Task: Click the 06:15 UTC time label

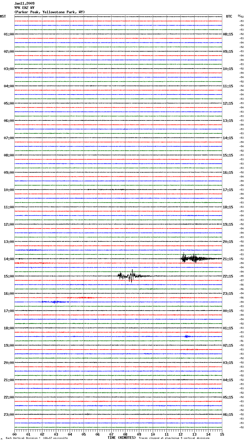Action: (228, 415)
